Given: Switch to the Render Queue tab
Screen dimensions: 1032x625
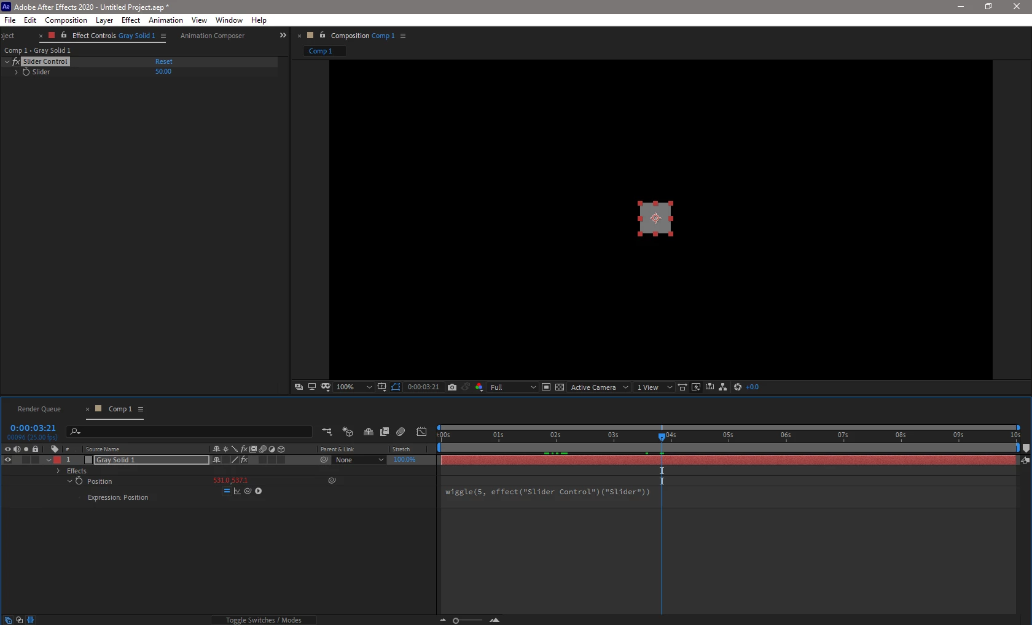Looking at the screenshot, I should [39, 409].
